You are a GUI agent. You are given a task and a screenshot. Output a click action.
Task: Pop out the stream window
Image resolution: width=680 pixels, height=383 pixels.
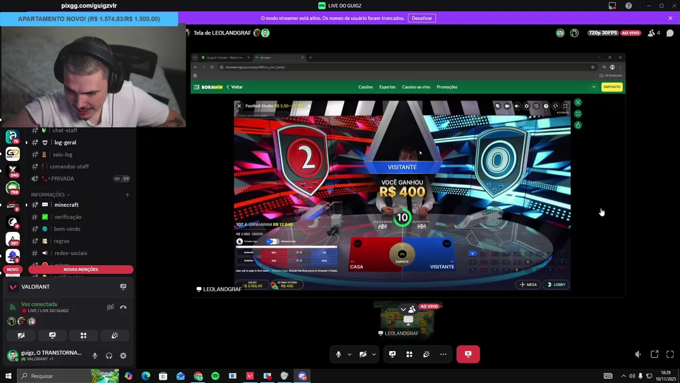pyautogui.click(x=654, y=354)
